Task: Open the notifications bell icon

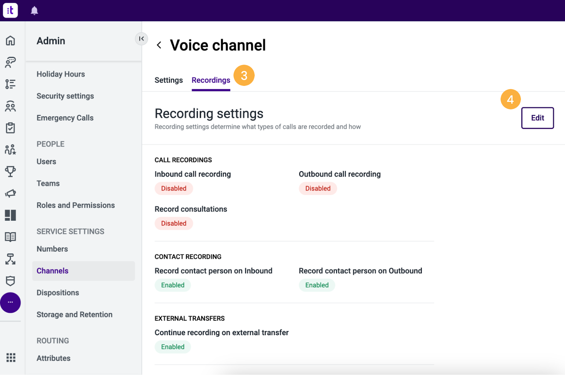Action: [x=34, y=10]
